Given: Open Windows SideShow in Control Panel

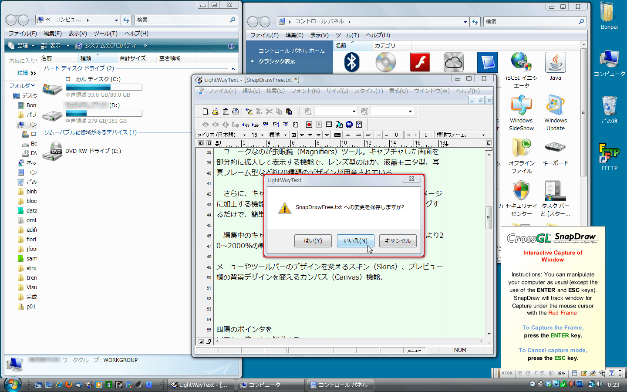Looking at the screenshot, I should [x=521, y=113].
